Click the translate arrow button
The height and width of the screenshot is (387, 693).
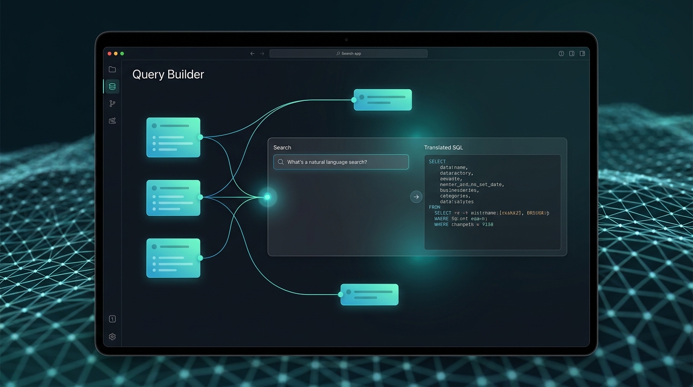click(416, 197)
